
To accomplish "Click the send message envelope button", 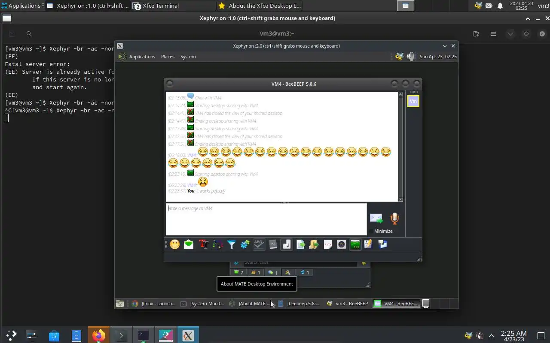I will [376, 219].
